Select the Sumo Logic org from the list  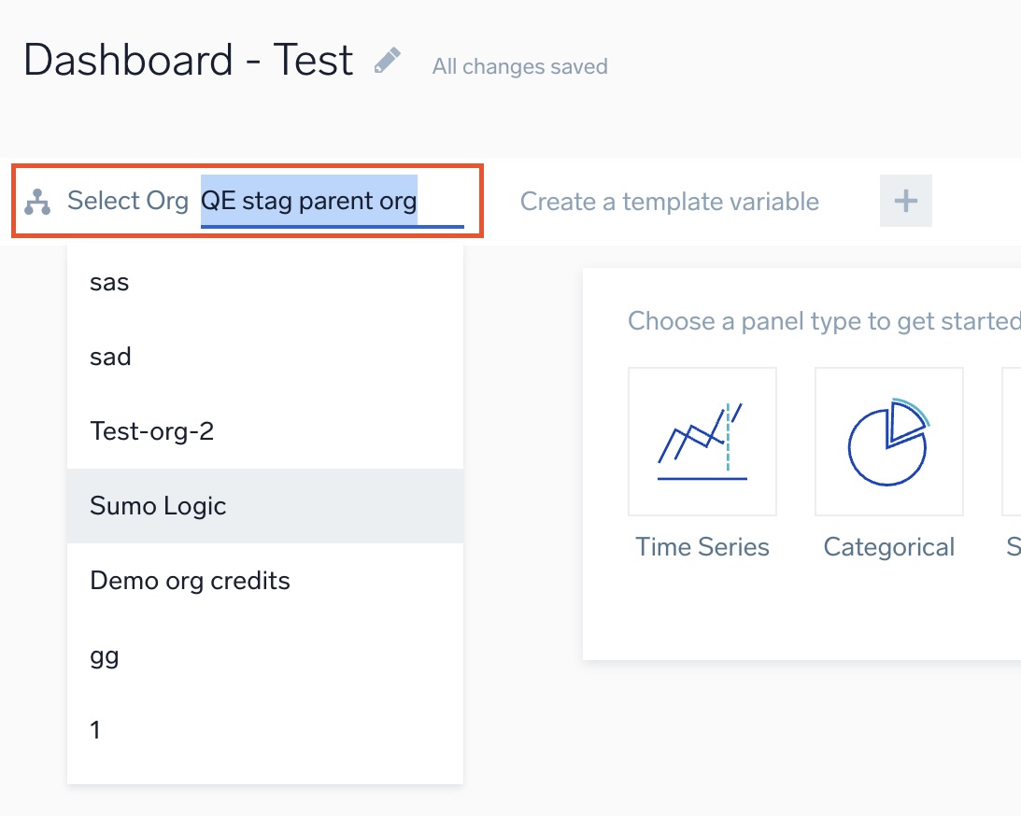pos(158,505)
